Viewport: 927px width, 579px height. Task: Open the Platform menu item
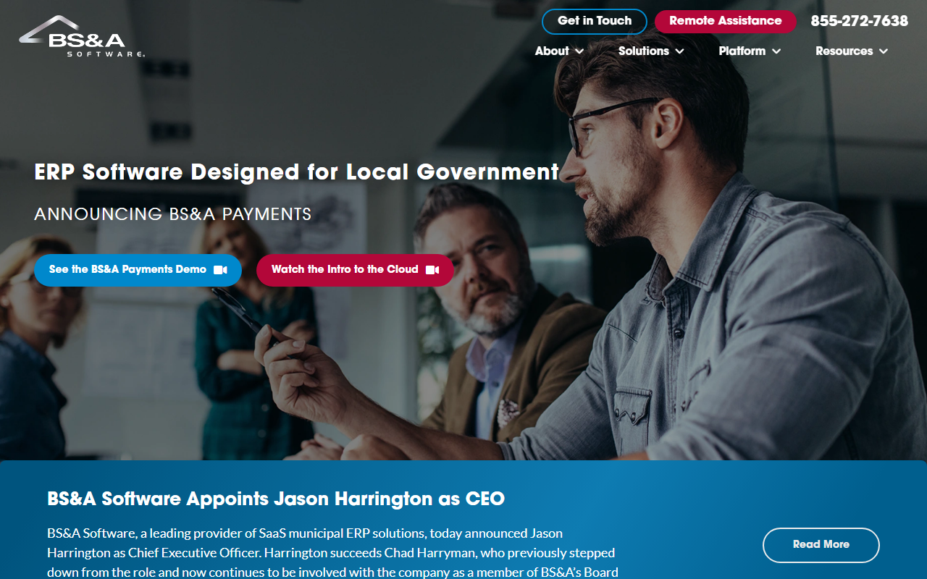point(742,51)
